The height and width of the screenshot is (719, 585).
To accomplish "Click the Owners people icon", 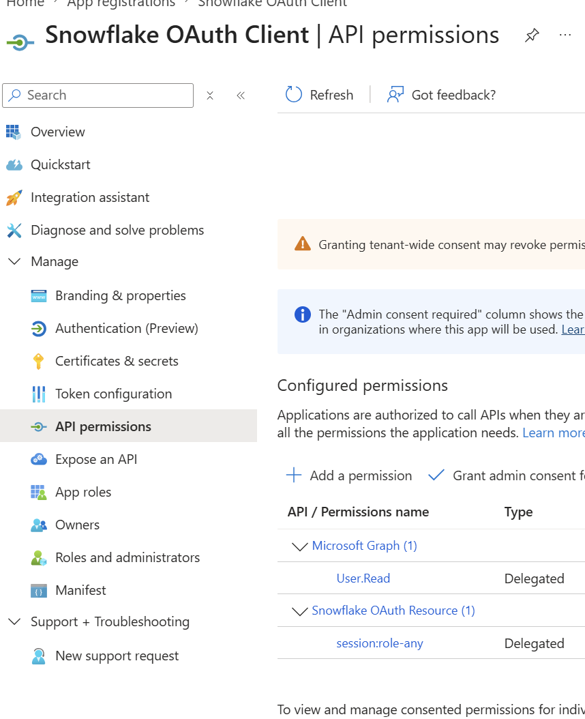I will coord(38,525).
